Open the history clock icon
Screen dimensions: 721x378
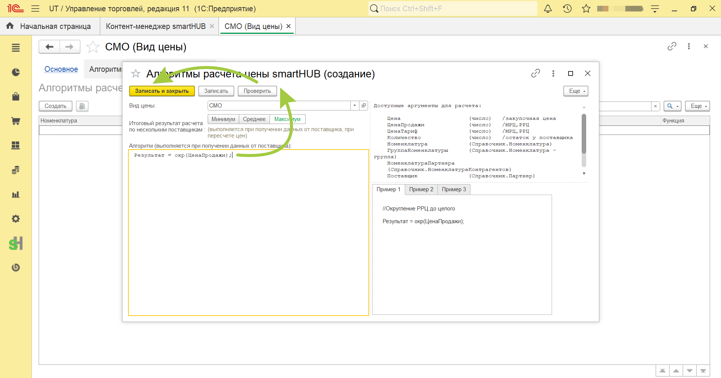tap(567, 9)
